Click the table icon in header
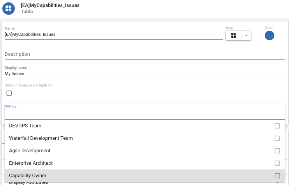Viewport: 289px width, 185px height. pos(9,8)
